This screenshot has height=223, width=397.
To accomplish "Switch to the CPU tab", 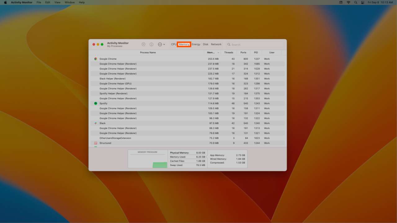I will tap(173, 44).
